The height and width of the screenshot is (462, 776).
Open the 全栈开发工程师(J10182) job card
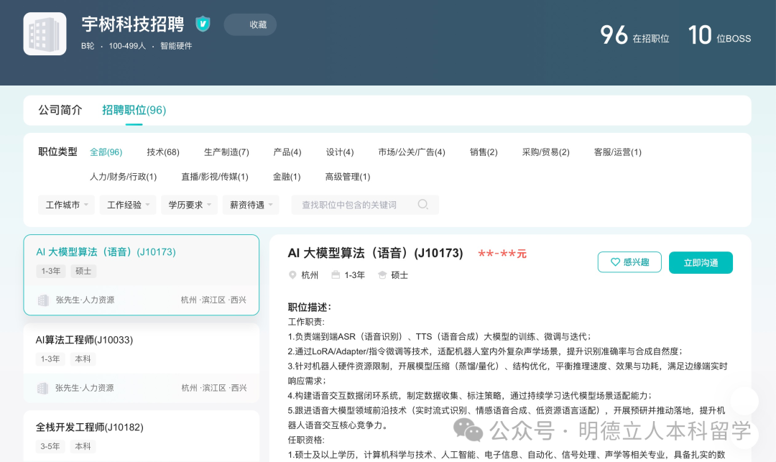click(142, 436)
